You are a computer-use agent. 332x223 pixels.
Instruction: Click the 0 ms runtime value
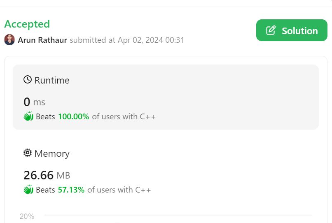(x=34, y=102)
